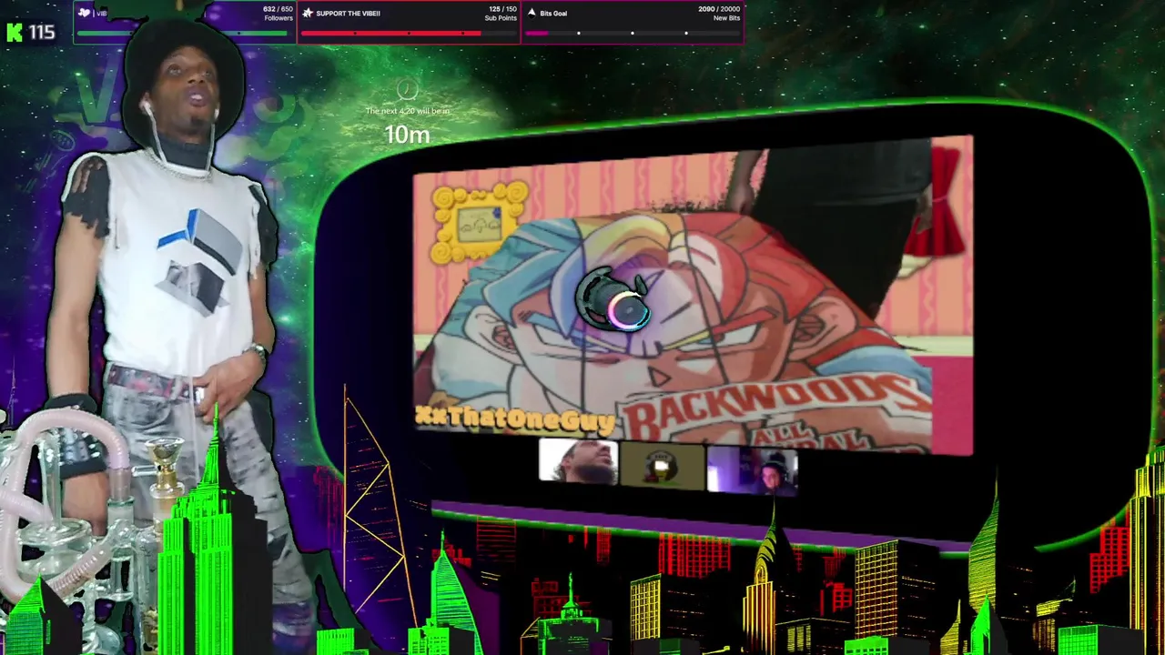Select the purple-lit participant thumbnail

pyautogui.click(x=753, y=472)
